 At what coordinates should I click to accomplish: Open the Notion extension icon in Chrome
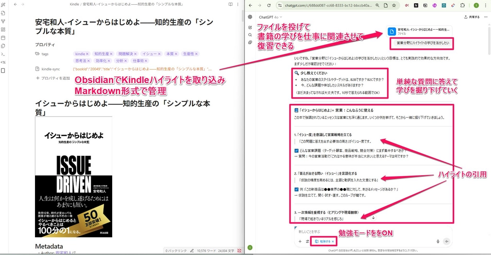tap(416, 5)
